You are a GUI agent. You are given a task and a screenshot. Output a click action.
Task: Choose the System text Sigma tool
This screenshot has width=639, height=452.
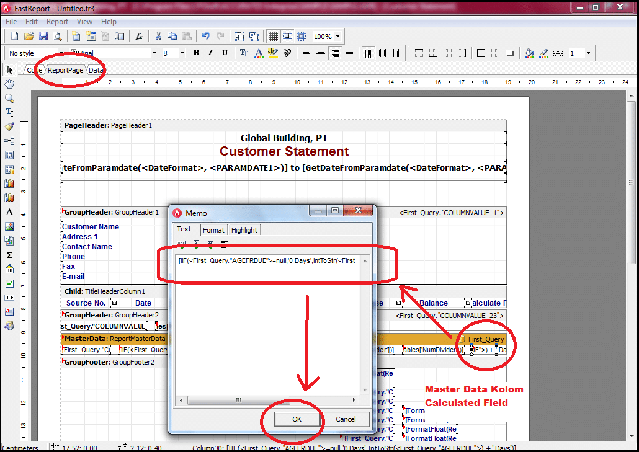[9, 255]
